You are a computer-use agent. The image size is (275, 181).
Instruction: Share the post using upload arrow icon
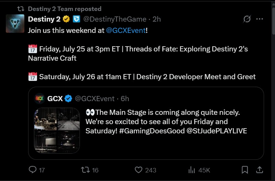260,170
